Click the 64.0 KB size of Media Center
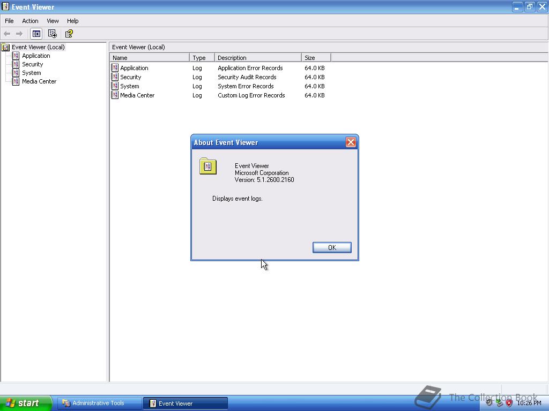 (314, 95)
